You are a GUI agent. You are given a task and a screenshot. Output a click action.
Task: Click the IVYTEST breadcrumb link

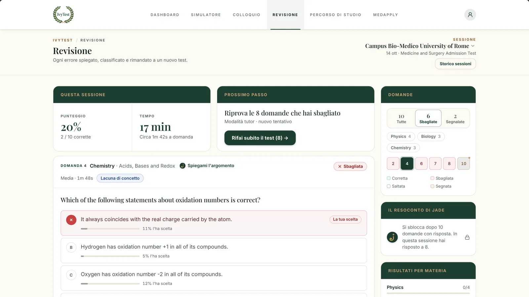(63, 40)
